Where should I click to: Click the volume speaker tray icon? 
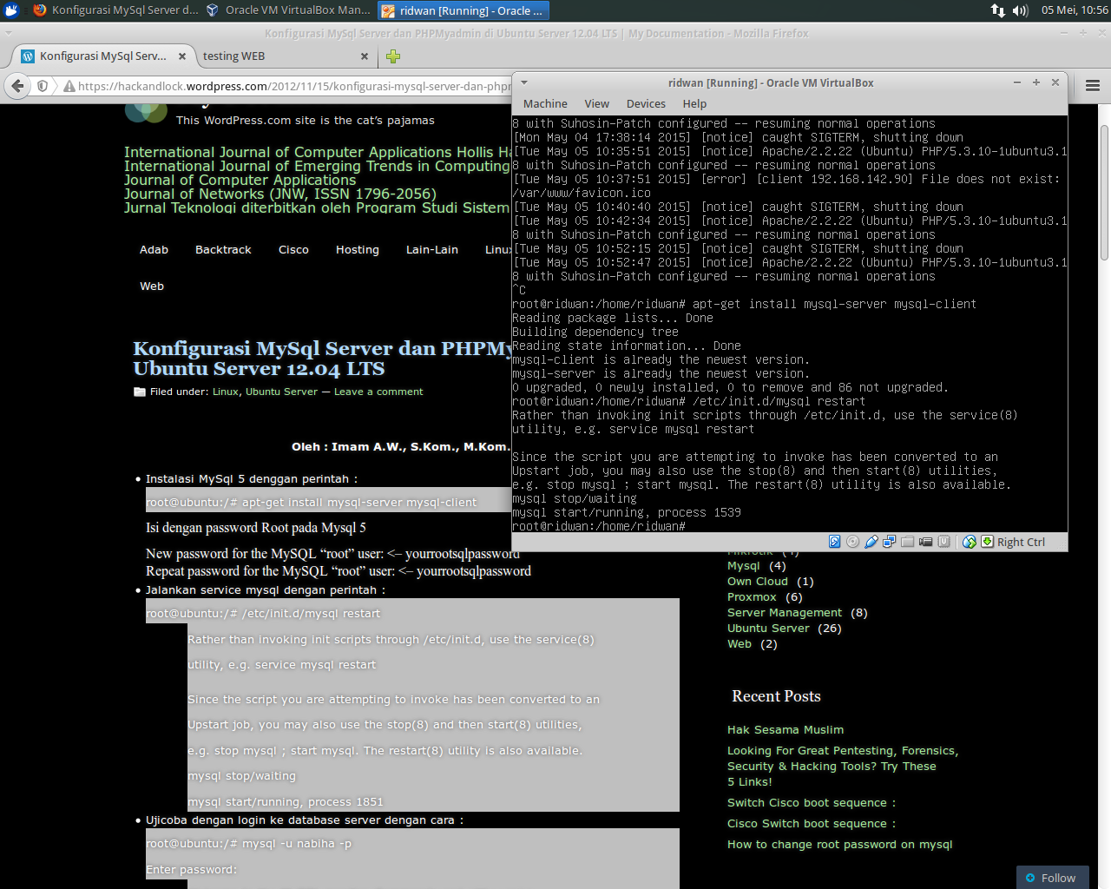point(1021,10)
